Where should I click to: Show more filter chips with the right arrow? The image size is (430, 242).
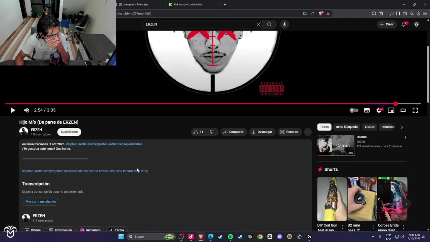(x=402, y=127)
